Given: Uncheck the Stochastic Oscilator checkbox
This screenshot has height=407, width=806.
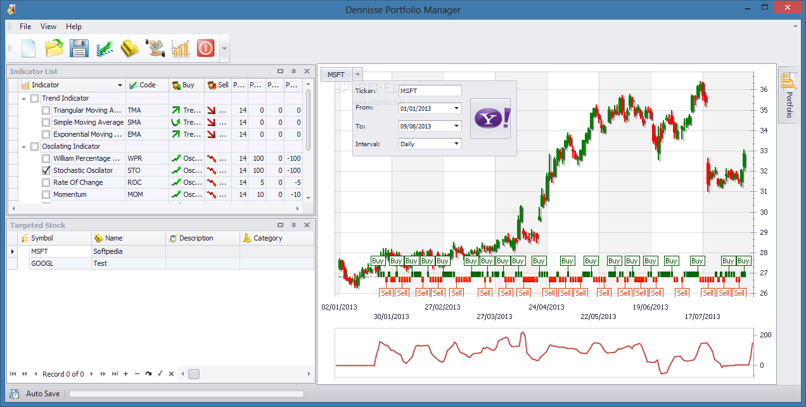Looking at the screenshot, I should (46, 170).
